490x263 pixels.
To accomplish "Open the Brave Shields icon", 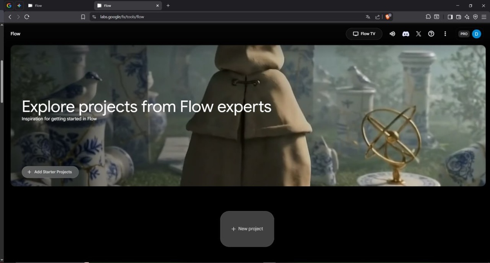I will coord(388,17).
